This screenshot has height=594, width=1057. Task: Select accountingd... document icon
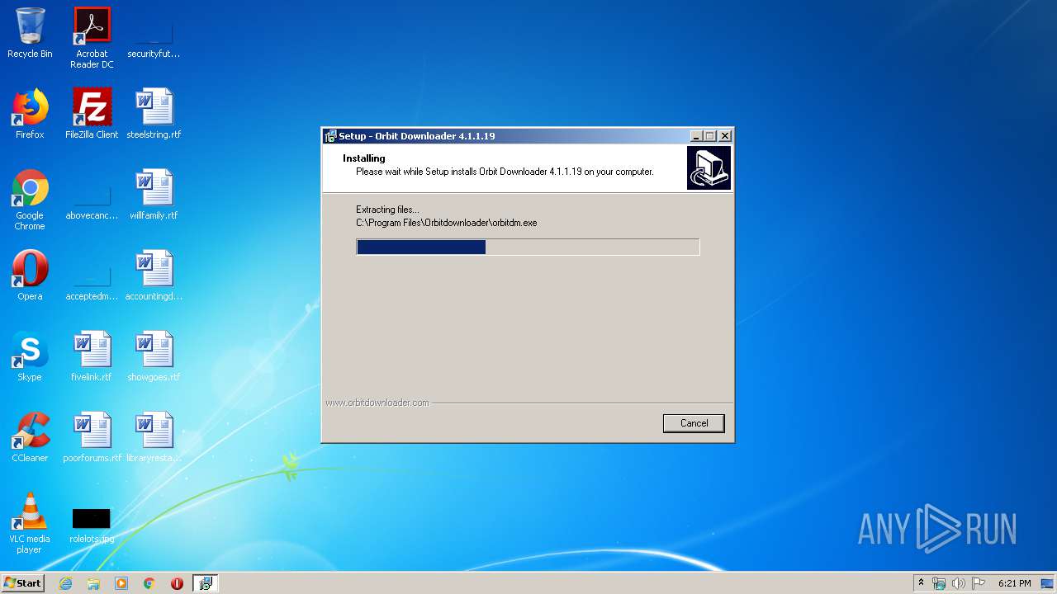[x=154, y=276]
